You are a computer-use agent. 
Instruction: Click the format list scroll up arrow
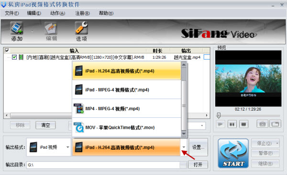[x=184, y=64]
